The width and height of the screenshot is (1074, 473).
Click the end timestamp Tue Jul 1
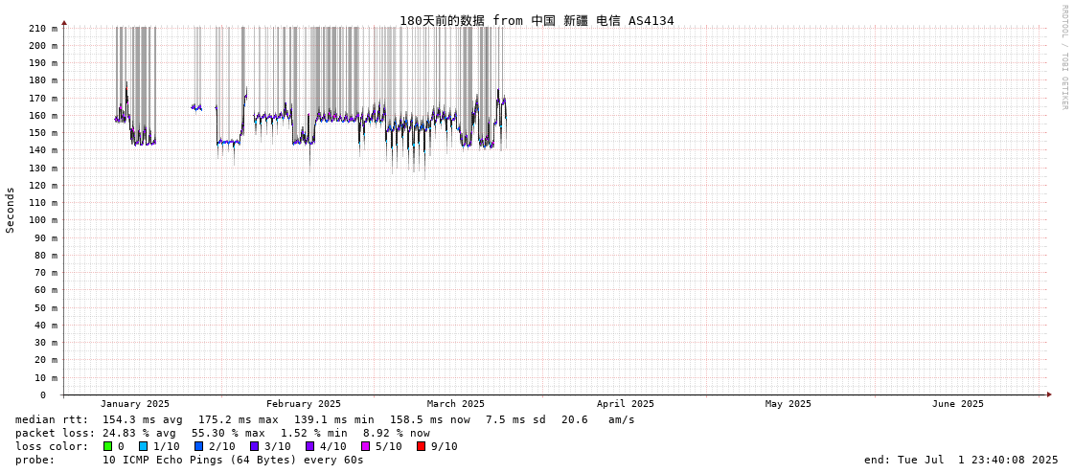pos(962,460)
